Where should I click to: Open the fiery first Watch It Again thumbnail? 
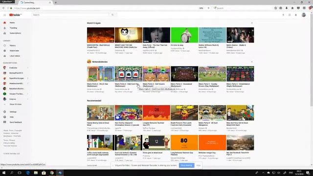click(101, 35)
